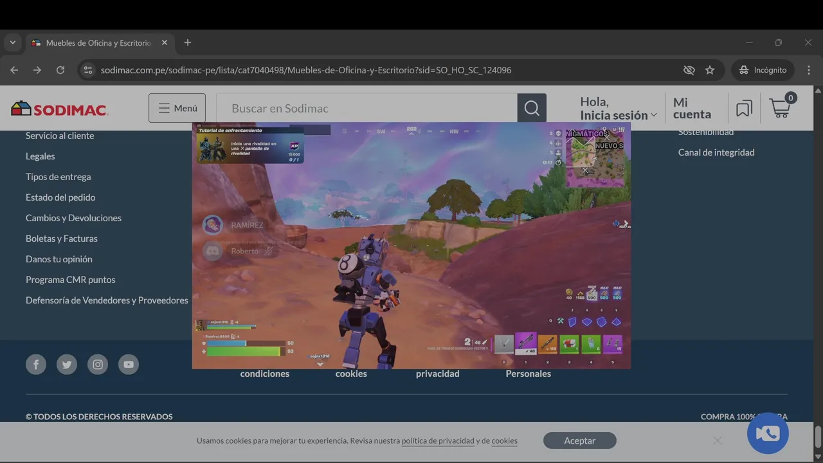The width and height of the screenshot is (823, 463).
Task: Bookmark this page with the star
Action: [x=710, y=70]
